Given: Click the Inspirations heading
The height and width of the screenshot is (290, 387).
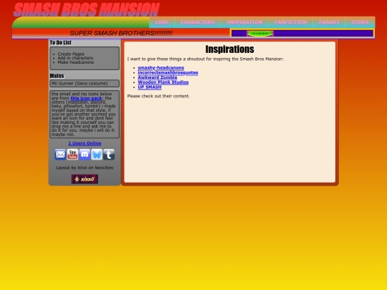Looking at the screenshot, I should click(x=229, y=49).
